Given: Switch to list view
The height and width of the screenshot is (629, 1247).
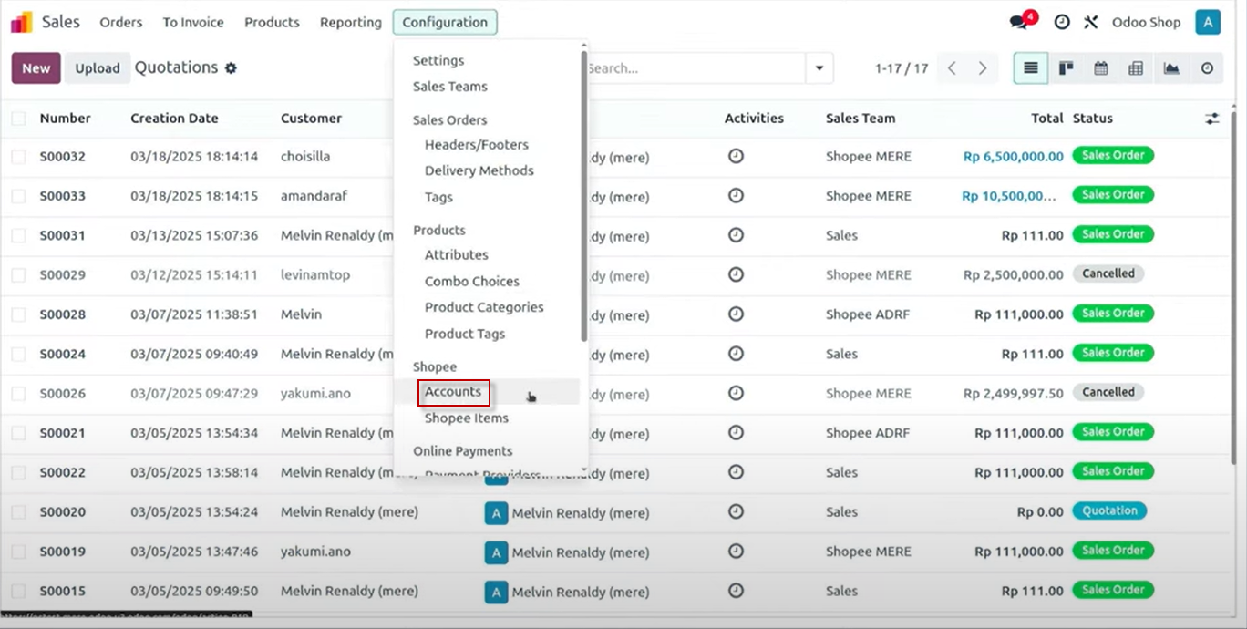Looking at the screenshot, I should point(1031,68).
